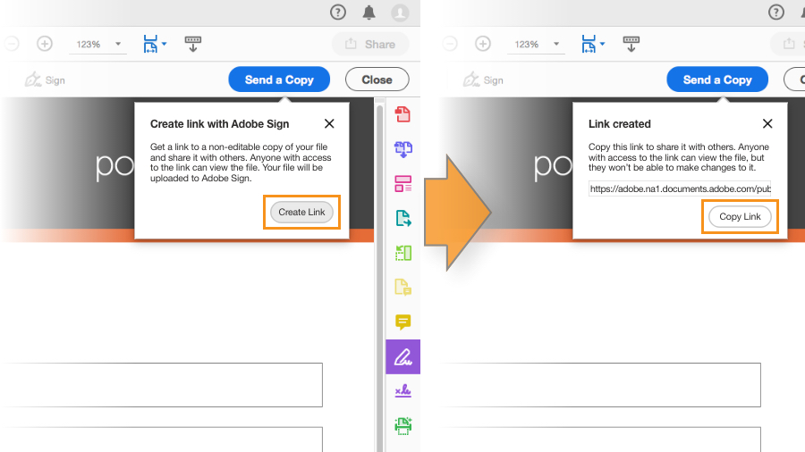This screenshot has width=805, height=452.
Task: Select the Combine Files tool icon
Action: [x=402, y=149]
